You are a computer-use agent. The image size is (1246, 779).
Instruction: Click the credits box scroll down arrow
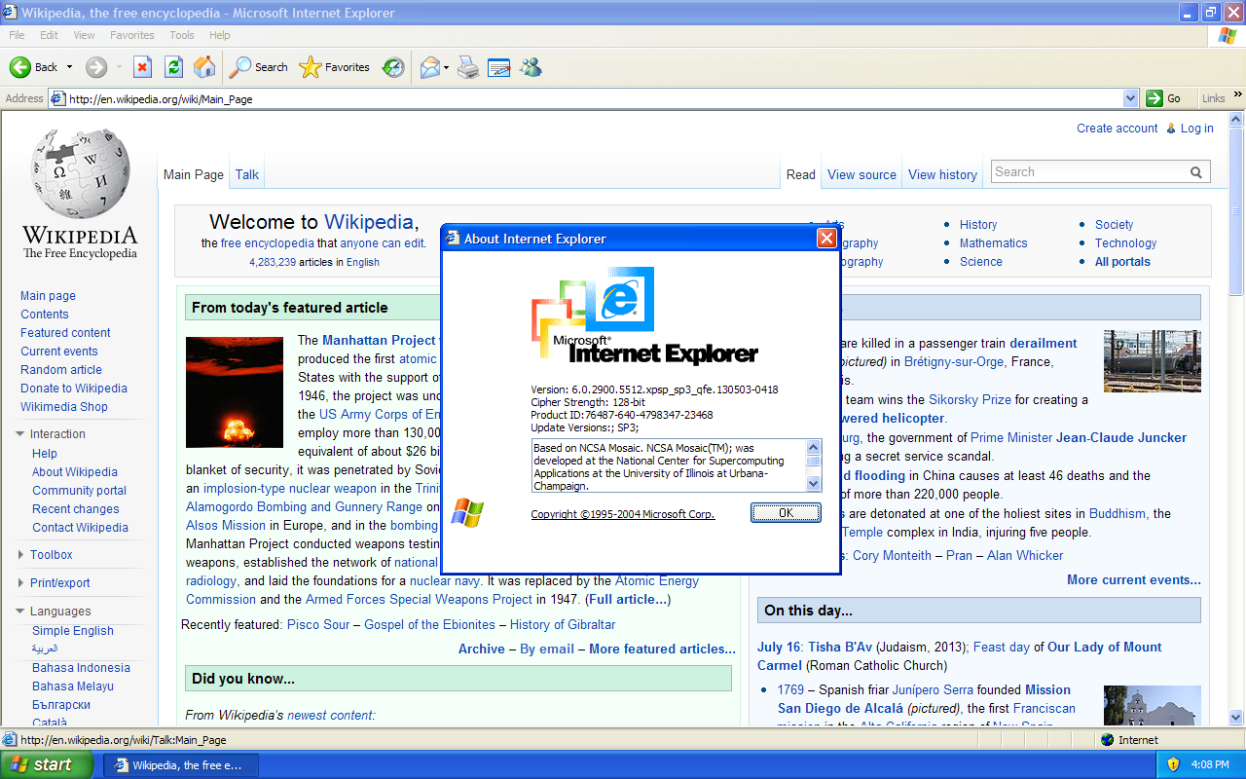pos(814,484)
